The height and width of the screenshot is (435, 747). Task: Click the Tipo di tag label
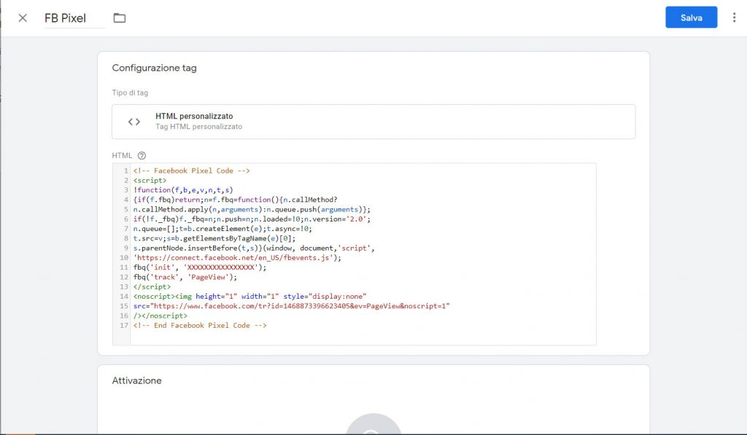[130, 93]
